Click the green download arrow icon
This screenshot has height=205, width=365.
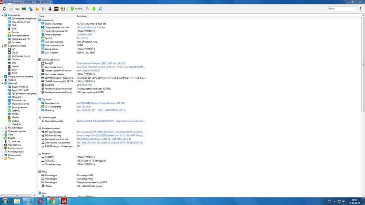click(94, 9)
